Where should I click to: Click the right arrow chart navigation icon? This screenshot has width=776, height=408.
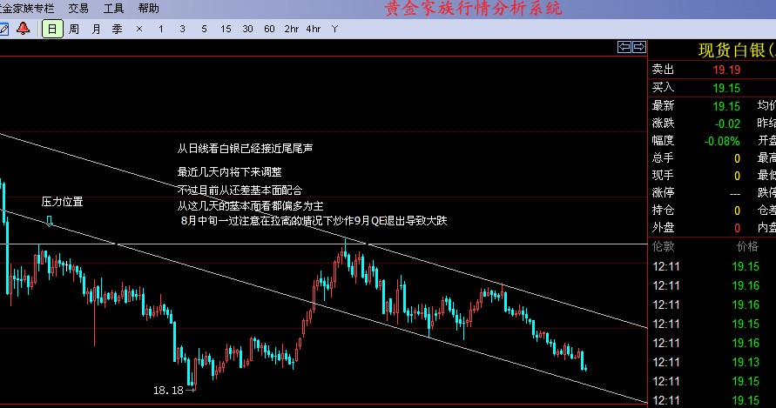639,47
